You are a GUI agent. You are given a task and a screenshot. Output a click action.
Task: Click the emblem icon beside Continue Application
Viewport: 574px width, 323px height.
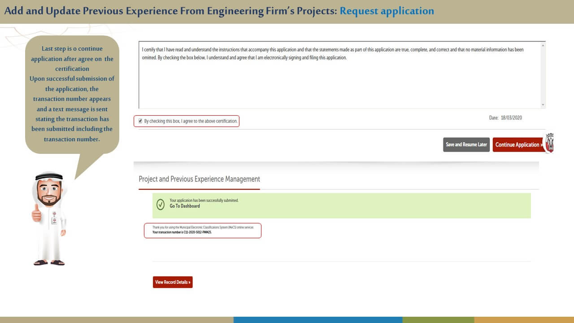coord(549,144)
